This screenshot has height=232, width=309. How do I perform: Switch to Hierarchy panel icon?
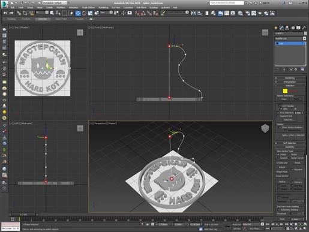click(287, 28)
